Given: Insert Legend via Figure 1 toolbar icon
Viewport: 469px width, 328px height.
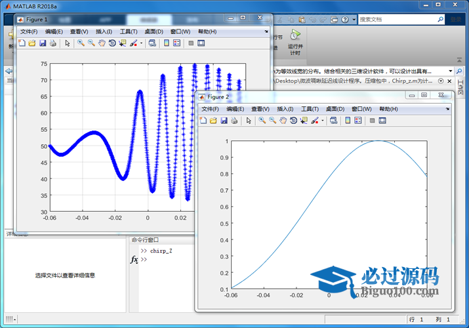Looking at the screenshot, I should (x=176, y=43).
